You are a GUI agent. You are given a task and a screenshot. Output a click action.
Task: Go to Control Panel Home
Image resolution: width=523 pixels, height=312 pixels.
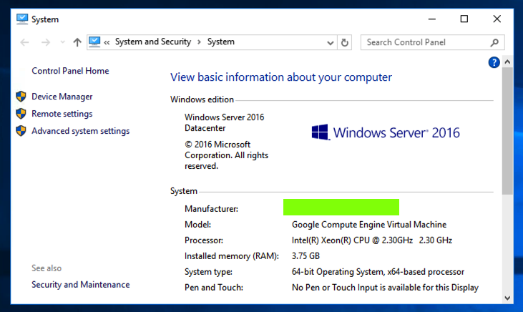(70, 71)
